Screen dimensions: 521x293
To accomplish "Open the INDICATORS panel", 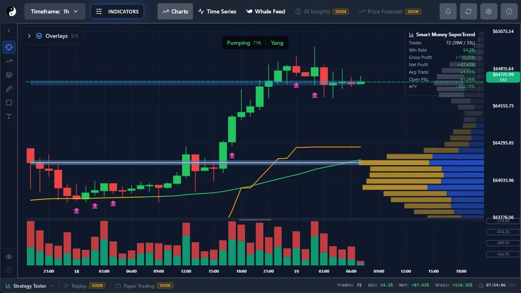I will coord(117,11).
